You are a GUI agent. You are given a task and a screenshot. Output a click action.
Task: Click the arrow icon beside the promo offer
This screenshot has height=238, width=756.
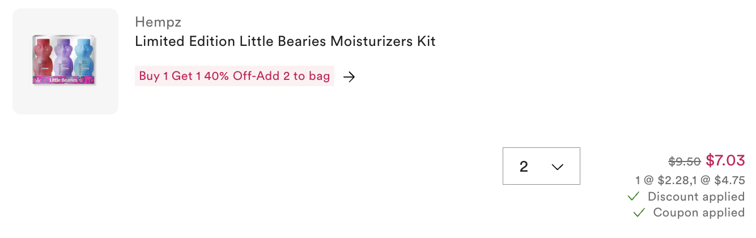[x=349, y=76]
